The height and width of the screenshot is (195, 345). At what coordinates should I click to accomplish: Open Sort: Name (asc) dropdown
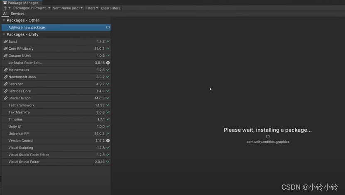pos(68,8)
